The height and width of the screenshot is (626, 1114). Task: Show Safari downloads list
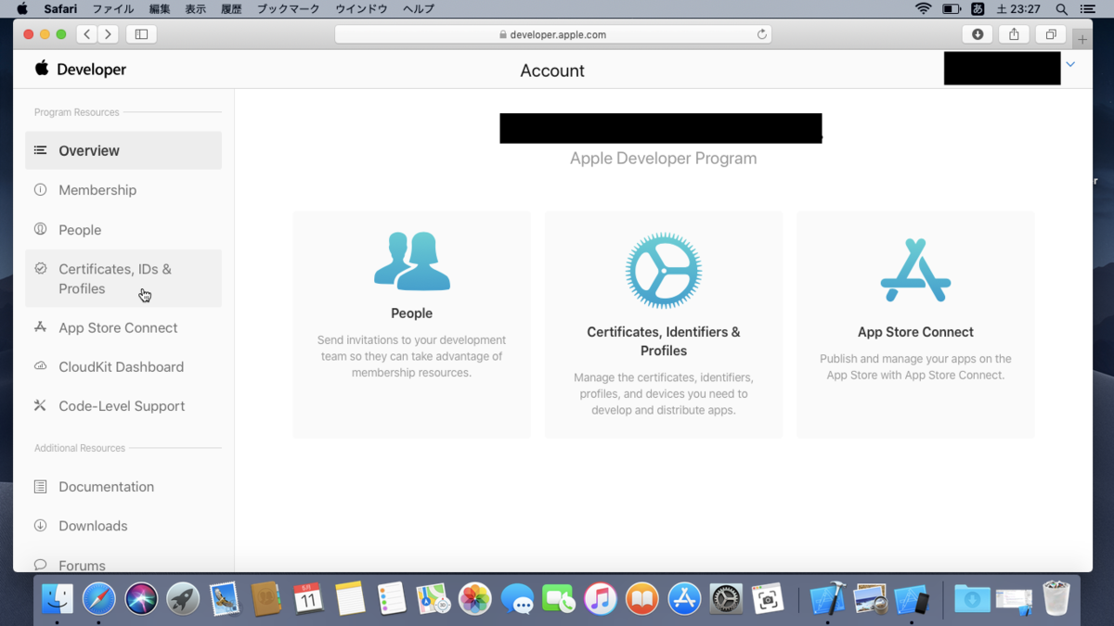pyautogui.click(x=978, y=34)
